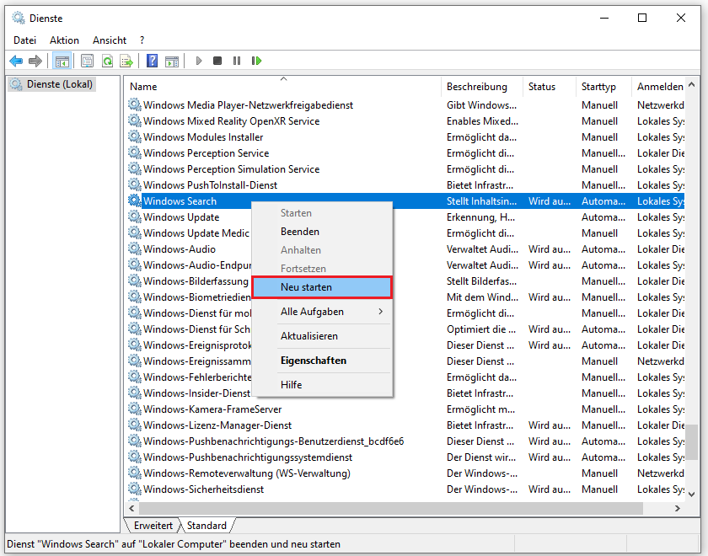Screen dimensions: 708x556
Task: Export the service list via toolbar icon
Action: (126, 60)
